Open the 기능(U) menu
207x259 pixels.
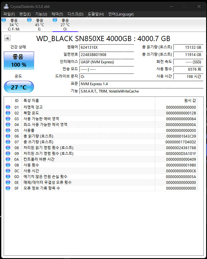[41, 14]
